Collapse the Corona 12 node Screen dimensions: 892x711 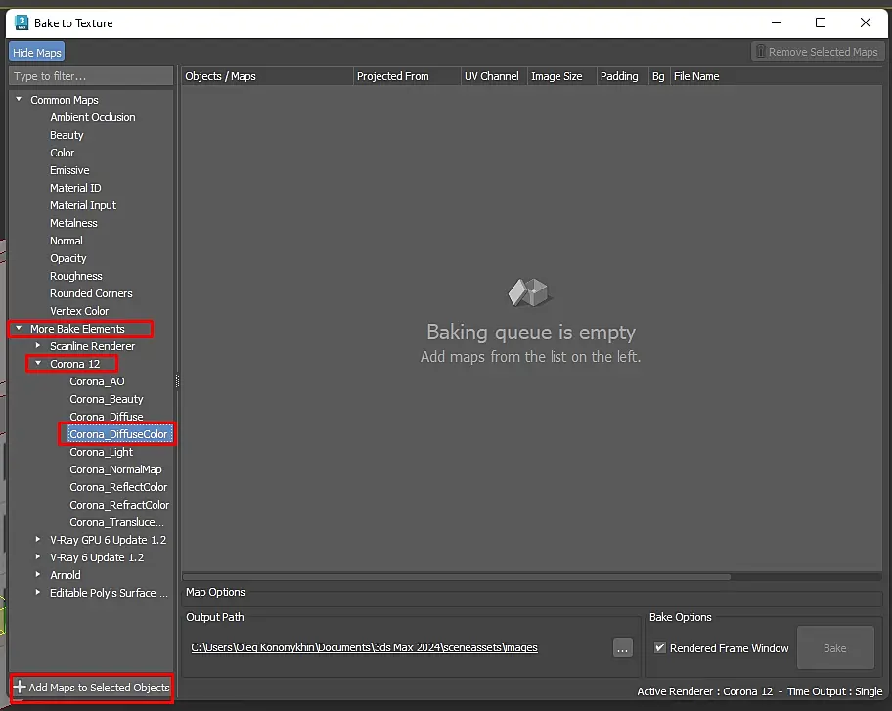coord(38,364)
